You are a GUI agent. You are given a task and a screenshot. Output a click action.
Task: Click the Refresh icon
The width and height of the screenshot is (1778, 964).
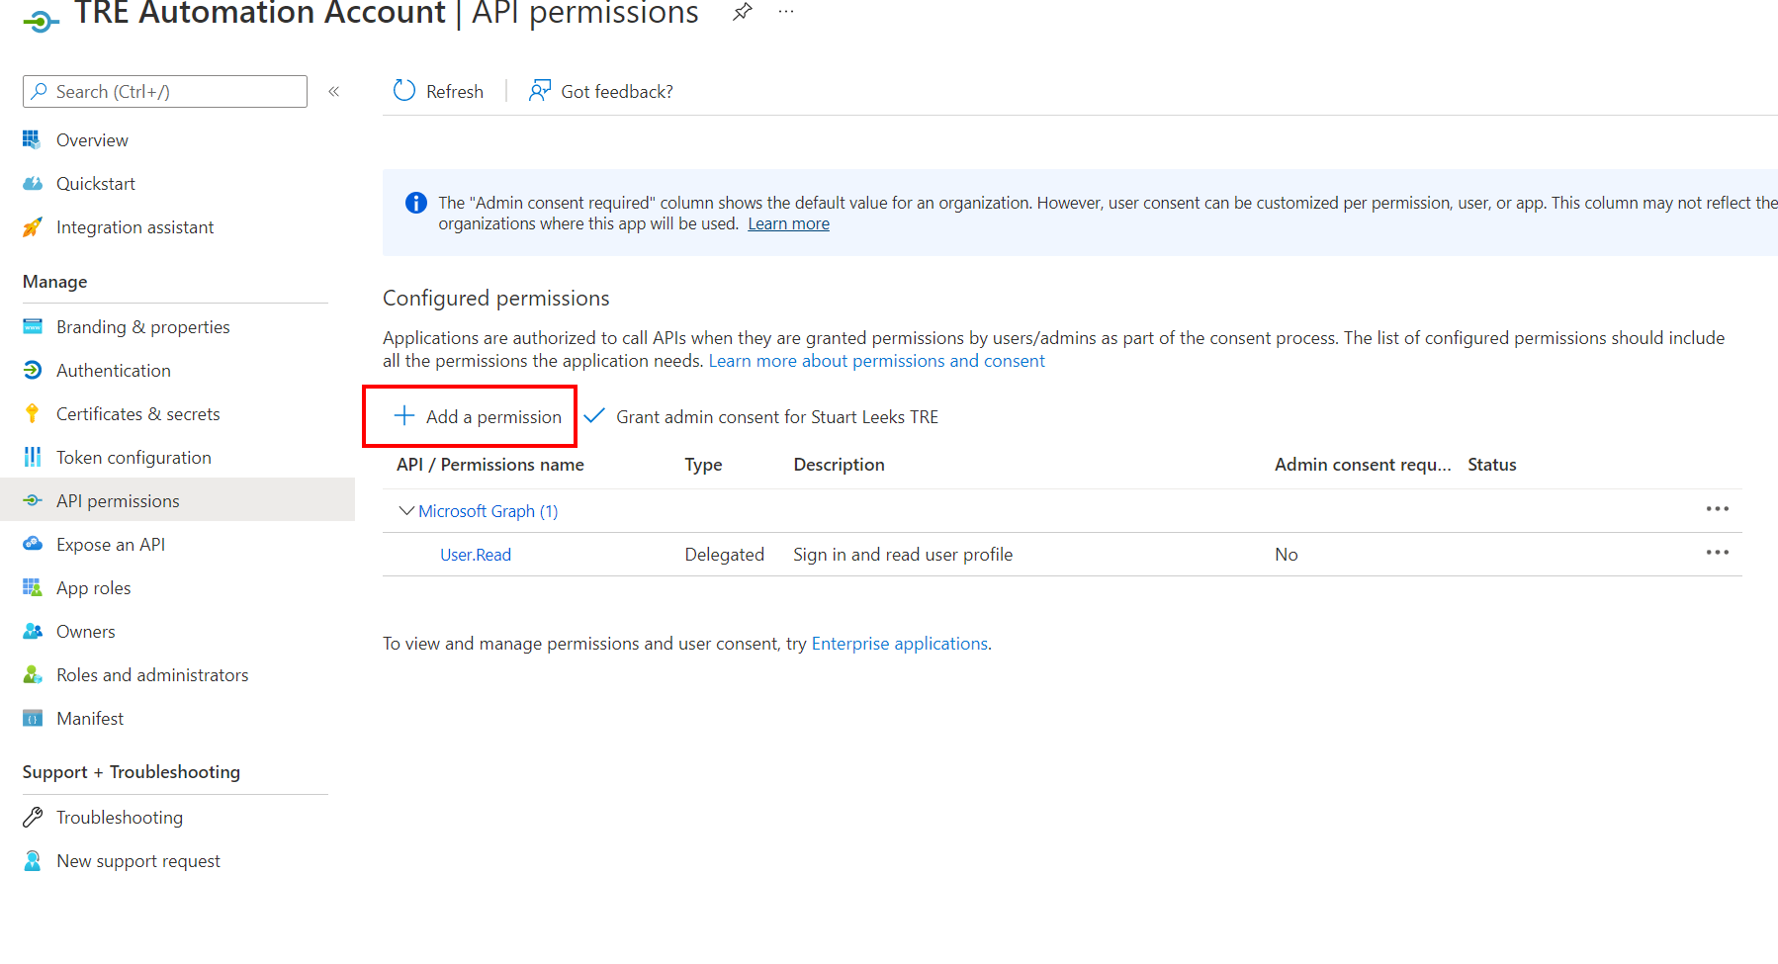click(x=403, y=90)
